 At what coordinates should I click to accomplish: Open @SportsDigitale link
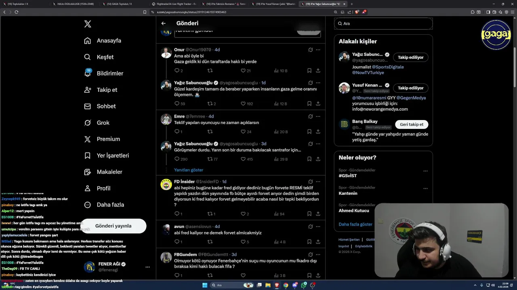point(388,67)
